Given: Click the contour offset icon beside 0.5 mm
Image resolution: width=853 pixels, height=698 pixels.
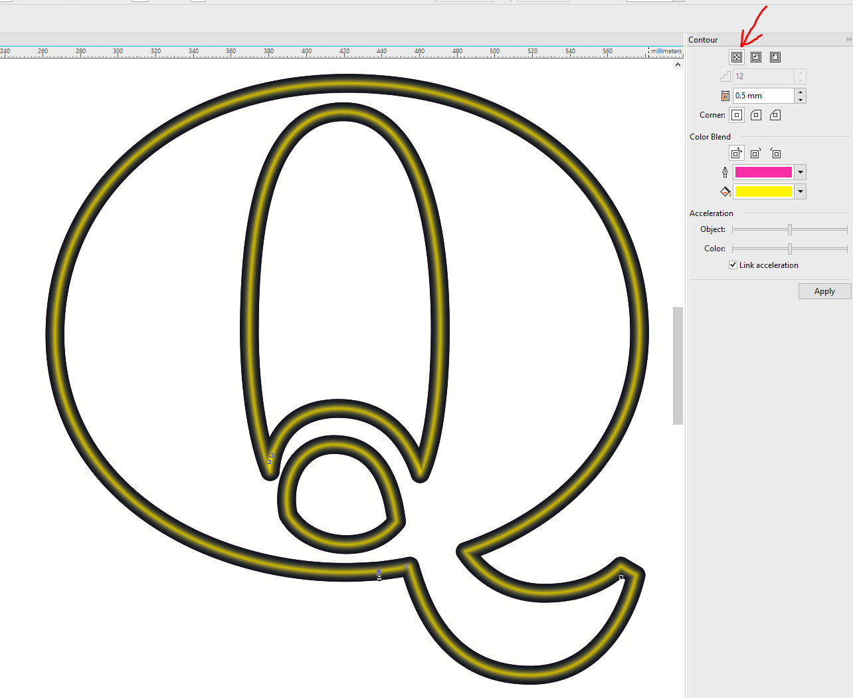Looking at the screenshot, I should pyautogui.click(x=725, y=96).
